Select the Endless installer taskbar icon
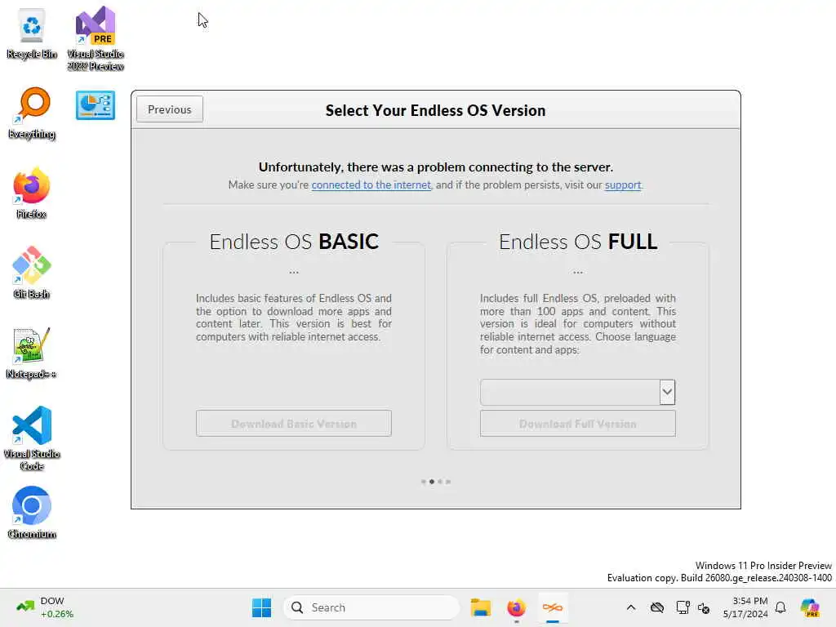This screenshot has width=836, height=627. [x=553, y=607]
